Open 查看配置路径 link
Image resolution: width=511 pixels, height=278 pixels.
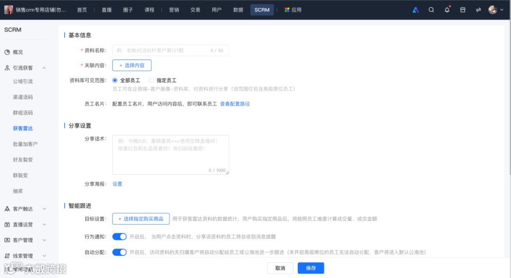235,104
